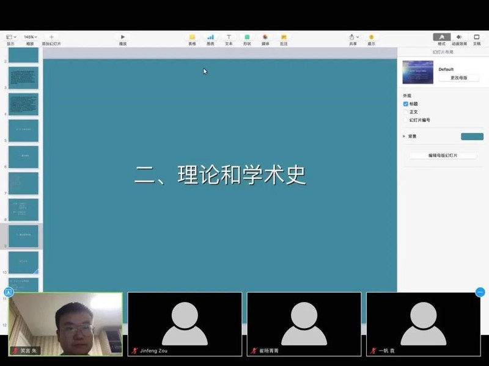Open the Shape (形状) picker

(247, 37)
